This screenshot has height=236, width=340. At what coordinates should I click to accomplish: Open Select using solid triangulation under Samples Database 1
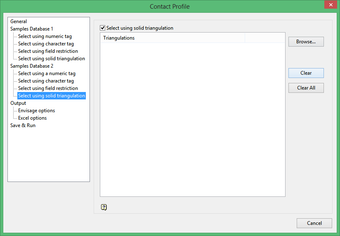point(52,59)
